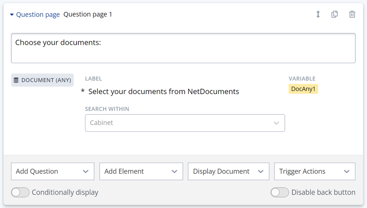Click the VARIABLE heading text

click(x=302, y=79)
